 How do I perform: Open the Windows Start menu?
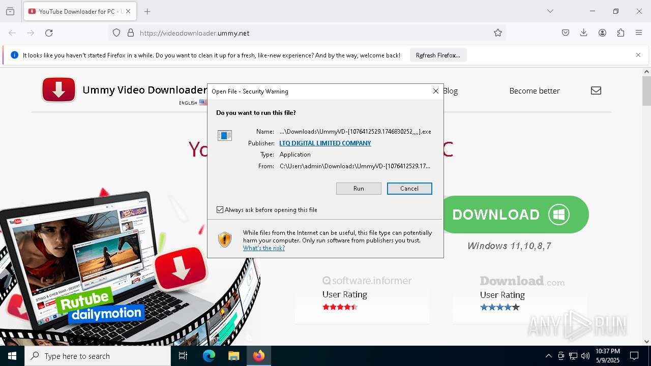(x=12, y=356)
